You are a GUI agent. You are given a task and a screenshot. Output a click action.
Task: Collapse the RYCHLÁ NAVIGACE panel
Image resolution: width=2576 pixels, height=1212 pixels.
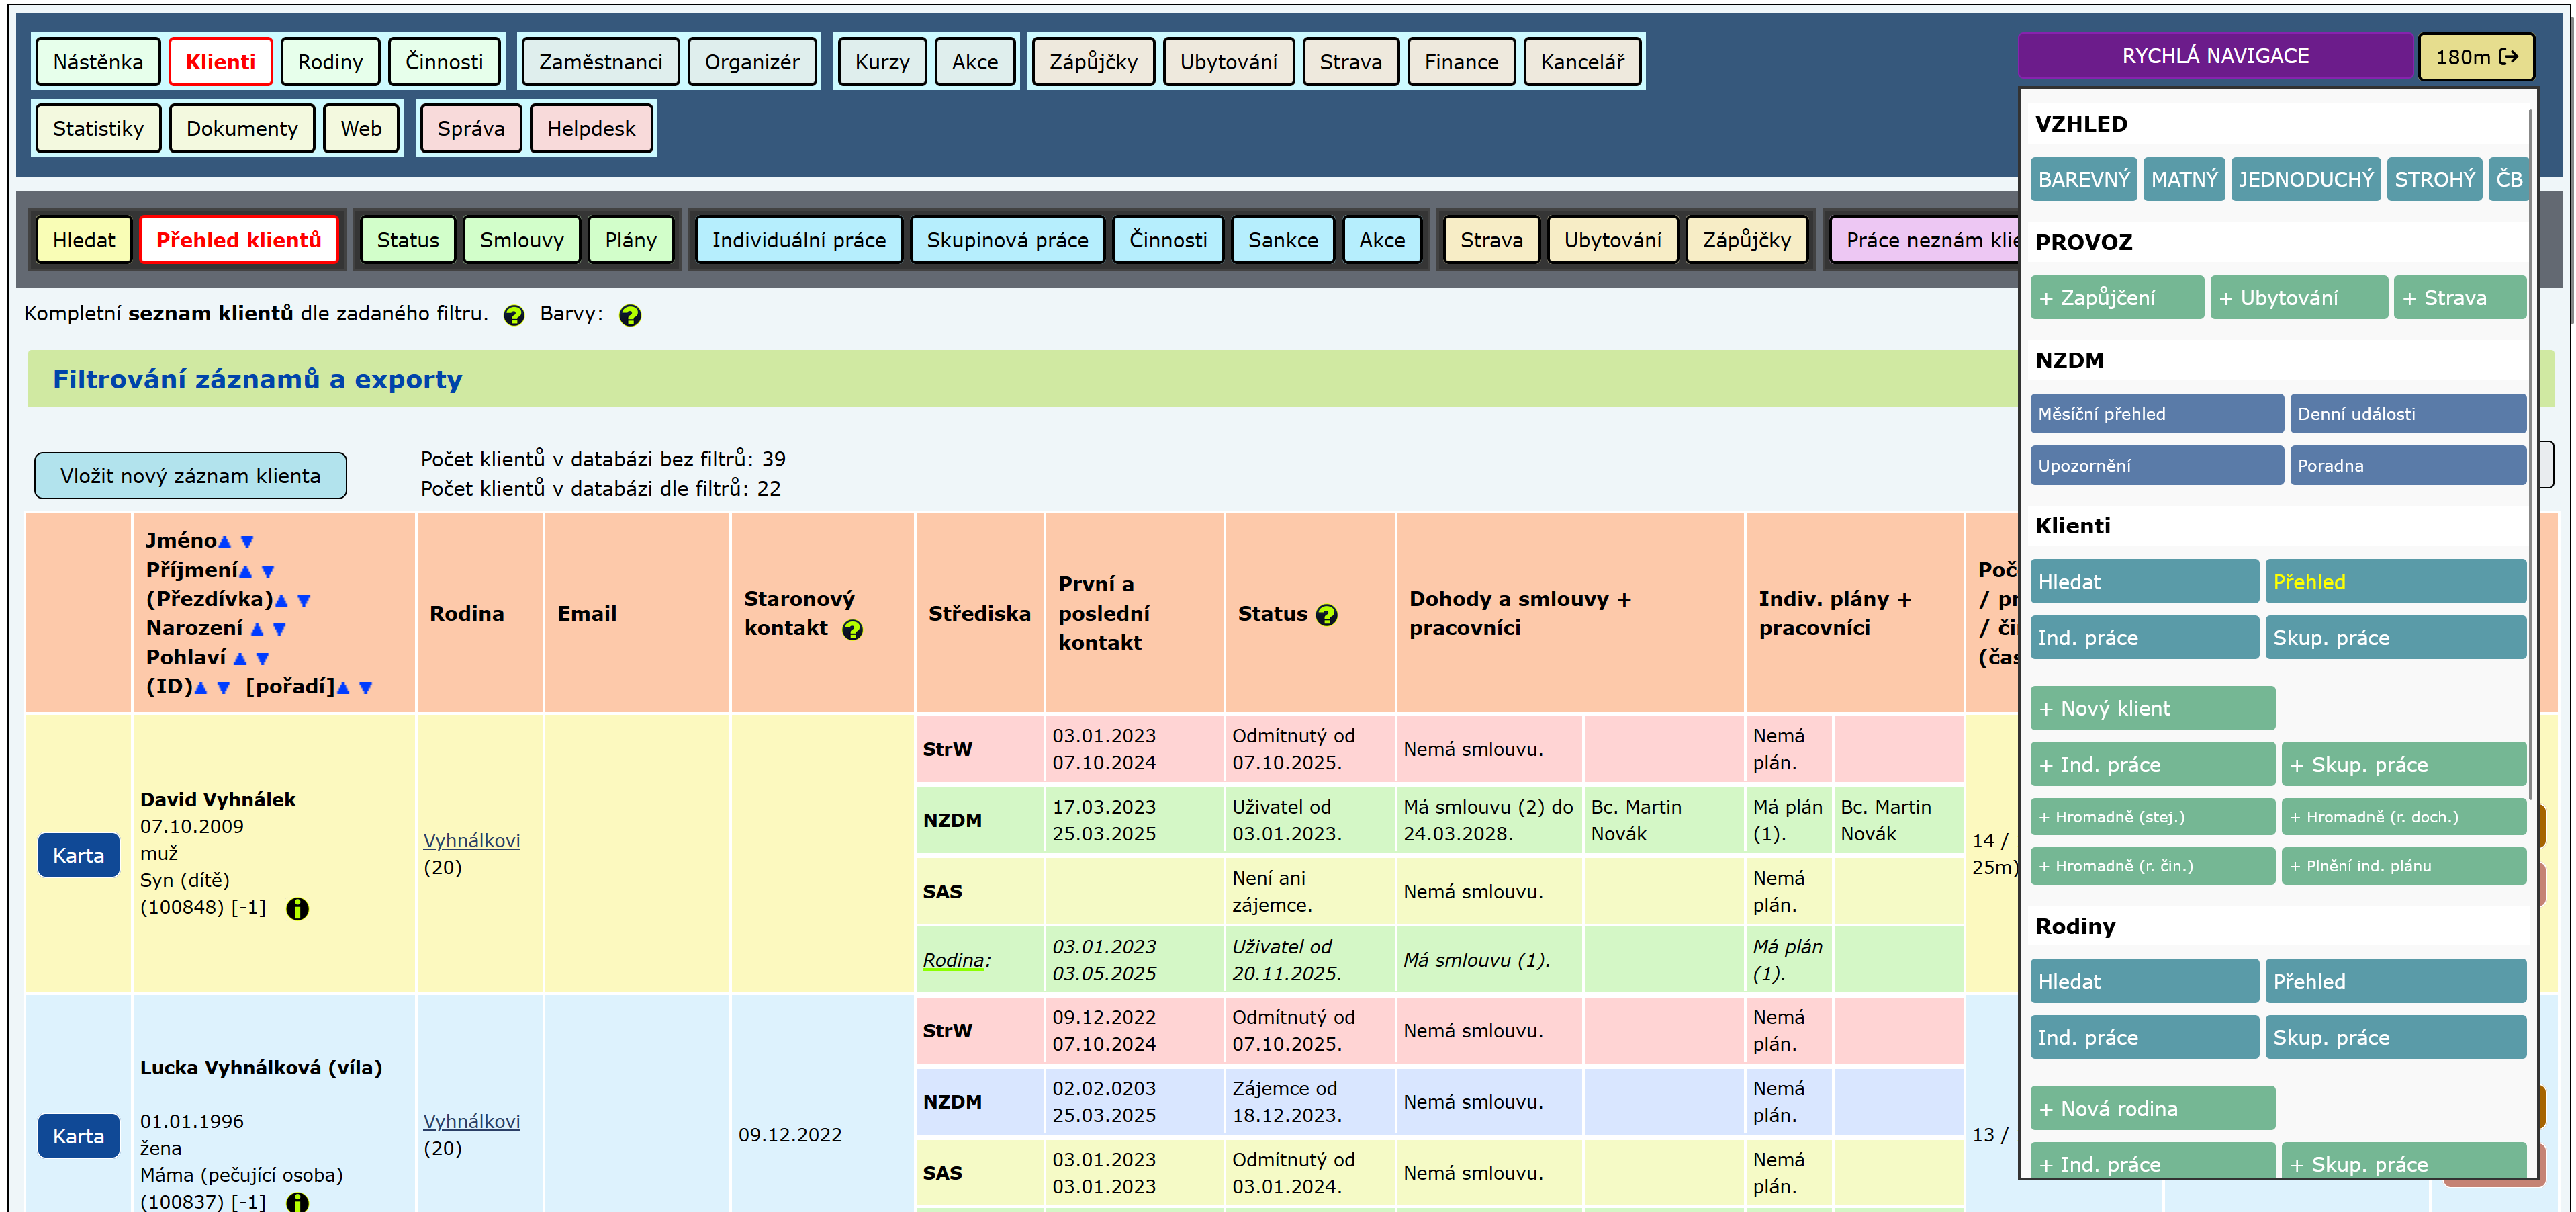tap(2215, 56)
